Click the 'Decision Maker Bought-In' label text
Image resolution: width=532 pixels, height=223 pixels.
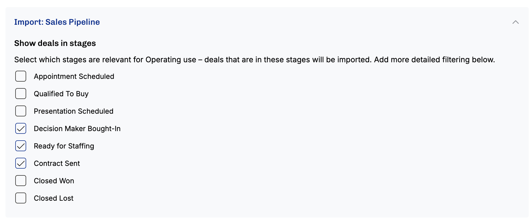tap(77, 129)
